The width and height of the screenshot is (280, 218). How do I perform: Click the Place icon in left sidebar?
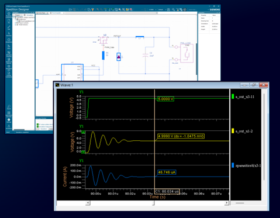(9, 47)
